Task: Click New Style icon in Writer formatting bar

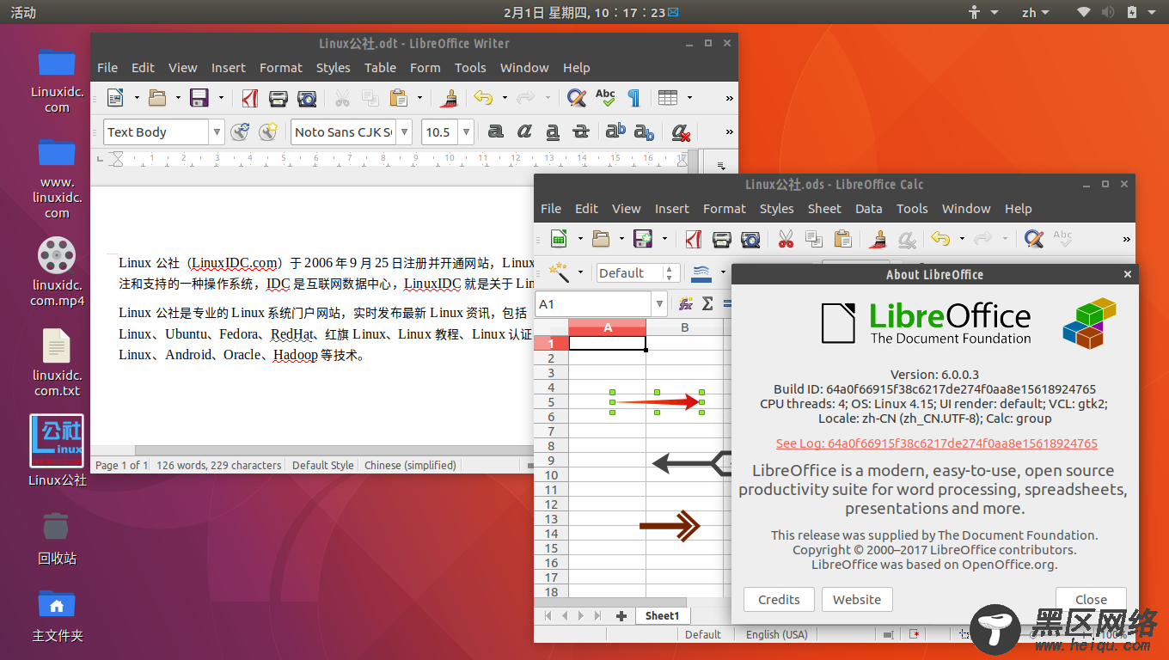Action: click(268, 131)
